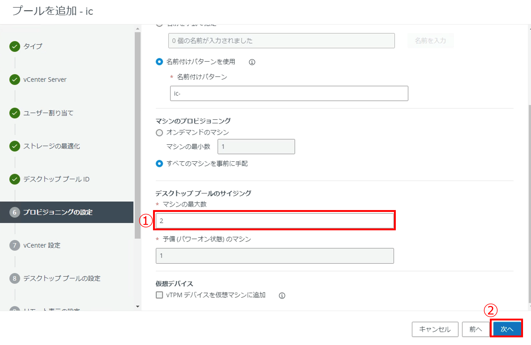The height and width of the screenshot is (345, 531).
Task: Click checkmark icon for ユーザー割り当て step
Action: 15,113
